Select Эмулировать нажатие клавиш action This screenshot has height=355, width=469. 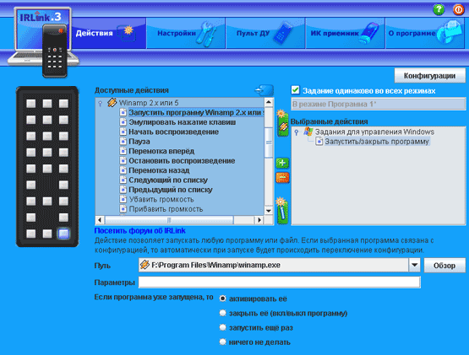183,122
